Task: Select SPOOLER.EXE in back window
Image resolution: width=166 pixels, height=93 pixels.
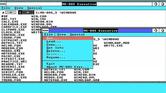Action: click(x=13, y=75)
